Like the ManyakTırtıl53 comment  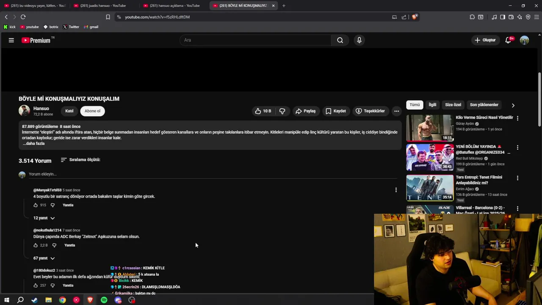(x=36, y=205)
